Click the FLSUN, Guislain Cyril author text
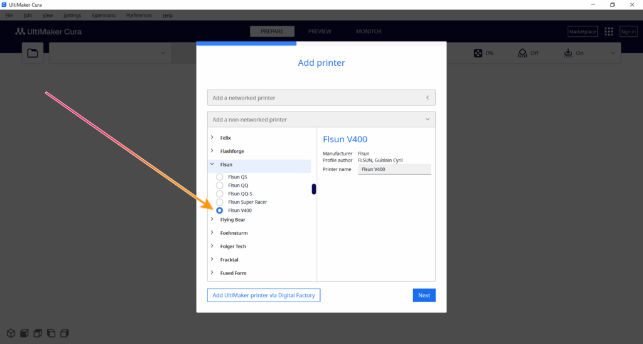643x344 pixels. click(x=380, y=160)
